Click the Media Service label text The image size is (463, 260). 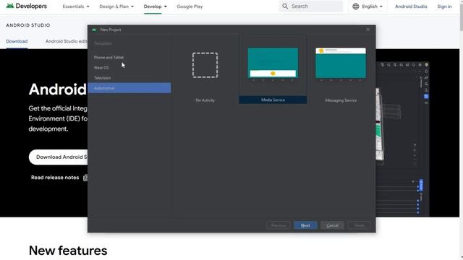[x=273, y=100]
